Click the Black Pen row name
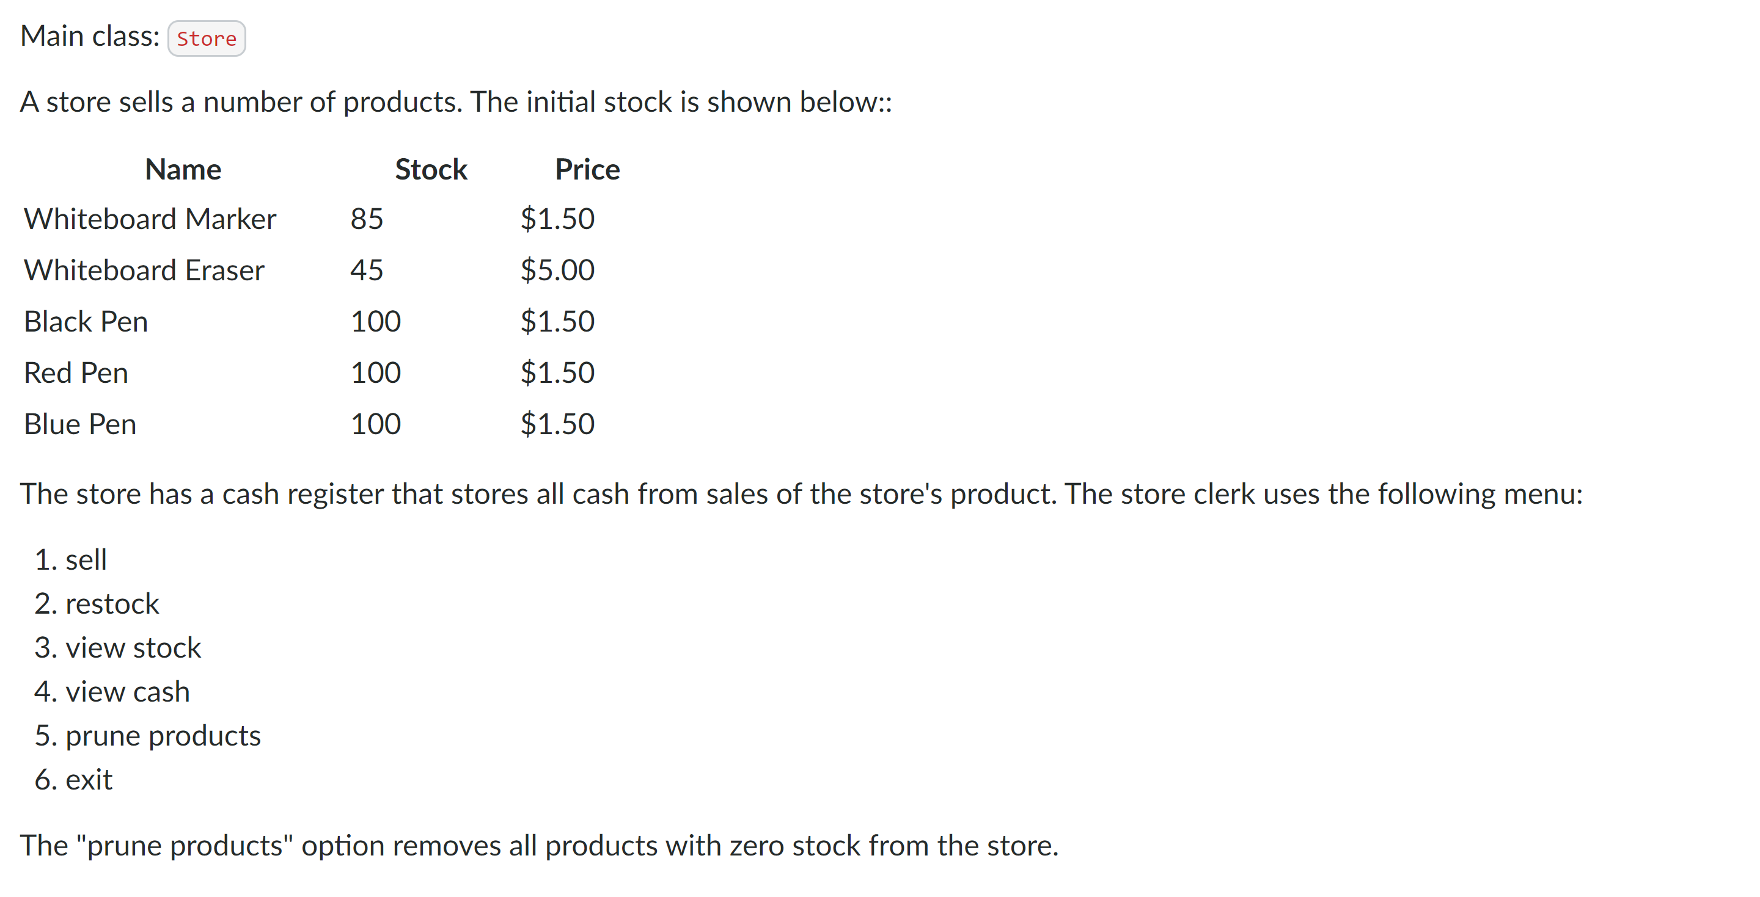 point(86,322)
